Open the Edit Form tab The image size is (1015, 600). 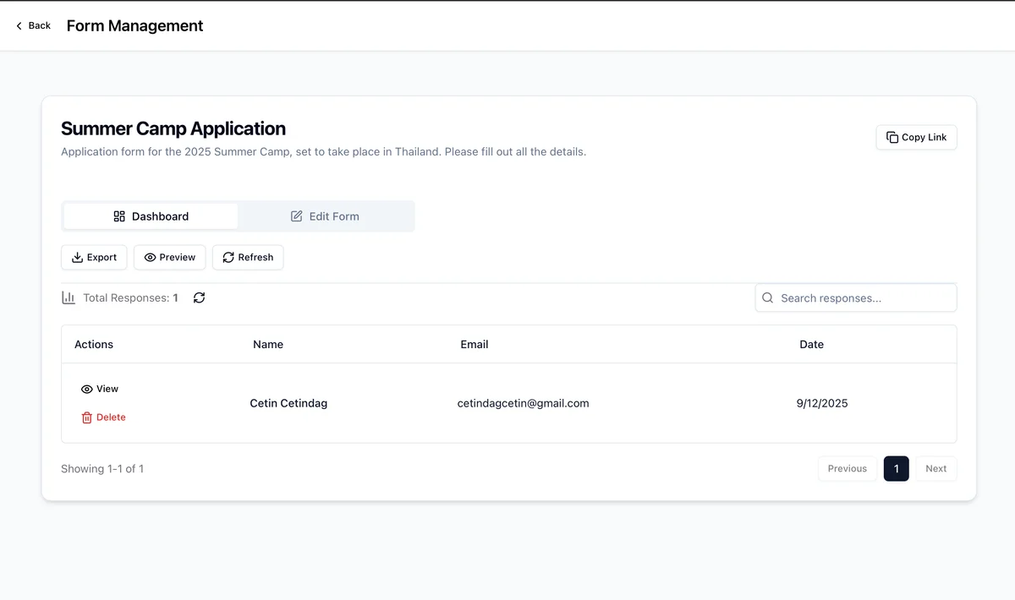pyautogui.click(x=326, y=216)
